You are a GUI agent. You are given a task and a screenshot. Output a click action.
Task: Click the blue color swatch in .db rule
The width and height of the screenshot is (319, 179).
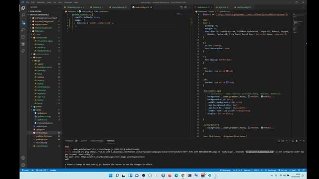(x=227, y=82)
